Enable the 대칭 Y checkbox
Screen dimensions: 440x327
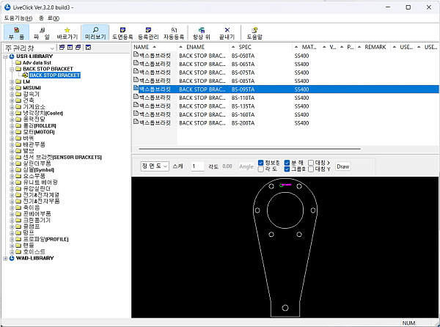click(x=311, y=169)
